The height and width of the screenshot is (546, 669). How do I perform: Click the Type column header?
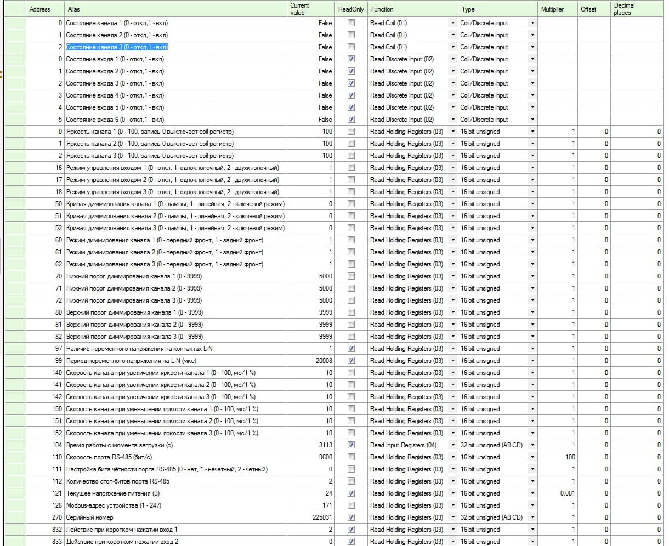497,9
